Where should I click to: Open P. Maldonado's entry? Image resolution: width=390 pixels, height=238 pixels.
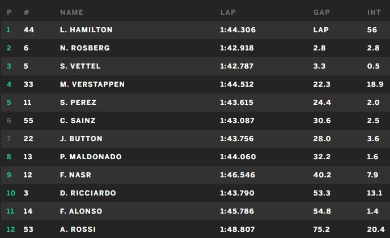pyautogui.click(x=91, y=157)
